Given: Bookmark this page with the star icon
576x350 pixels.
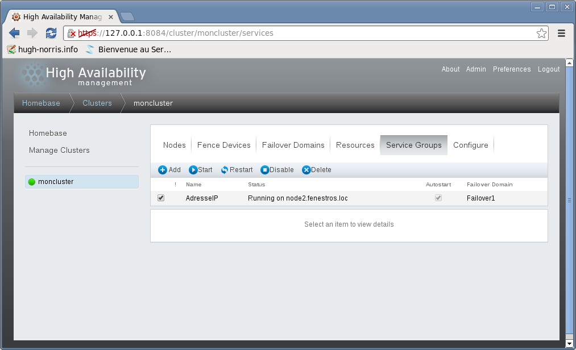Looking at the screenshot, I should (x=541, y=33).
